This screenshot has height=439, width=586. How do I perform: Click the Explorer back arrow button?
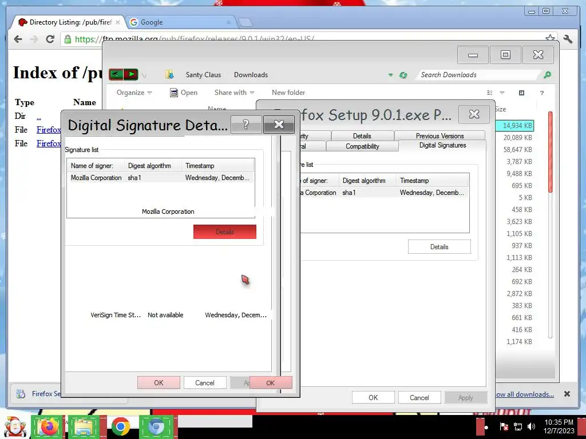click(116, 75)
